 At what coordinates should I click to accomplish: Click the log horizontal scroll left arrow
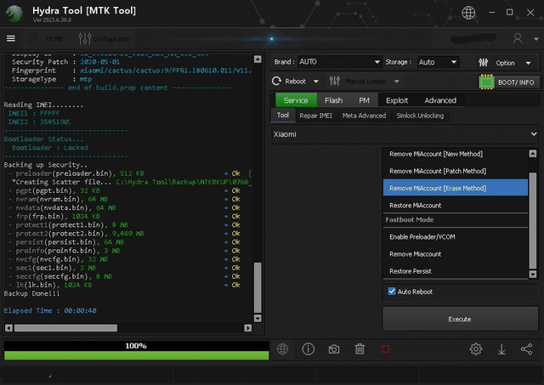click(8, 328)
